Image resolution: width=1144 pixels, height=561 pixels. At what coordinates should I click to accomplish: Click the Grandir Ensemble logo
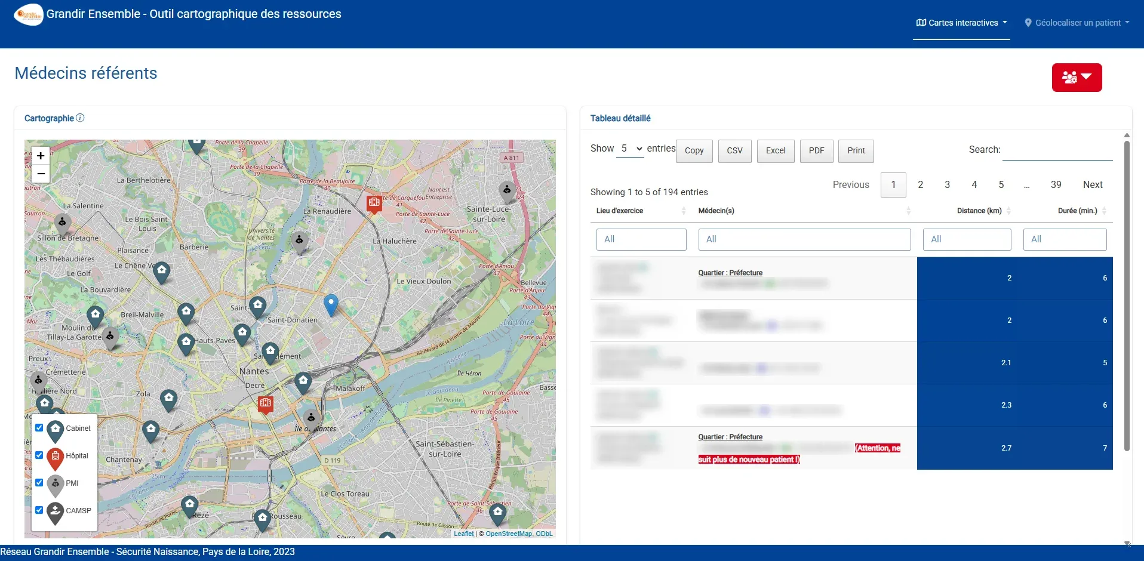(28, 14)
